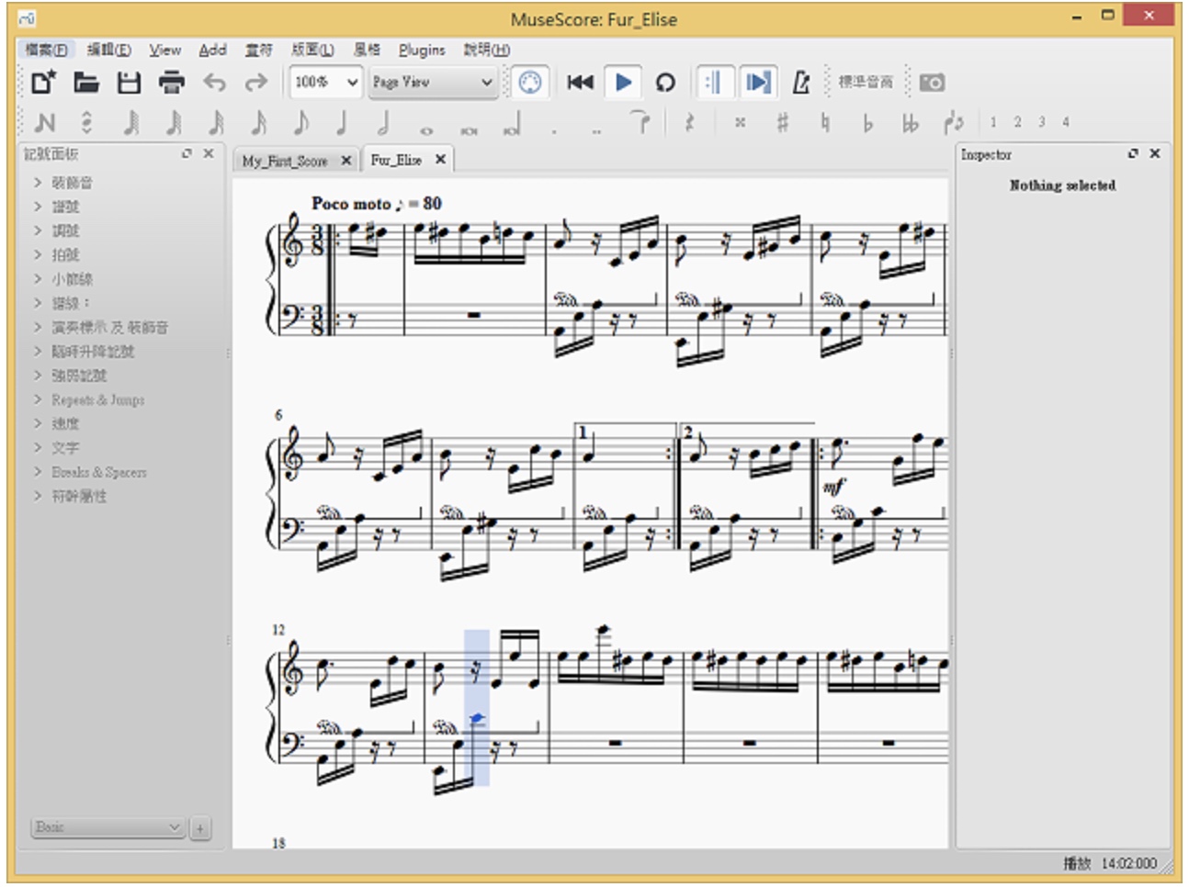Apply a double flat accidental
The image size is (1189, 887).
pos(910,122)
